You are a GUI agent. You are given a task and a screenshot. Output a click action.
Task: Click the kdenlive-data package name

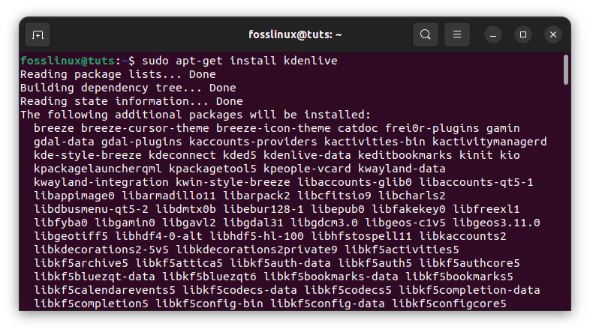point(307,155)
